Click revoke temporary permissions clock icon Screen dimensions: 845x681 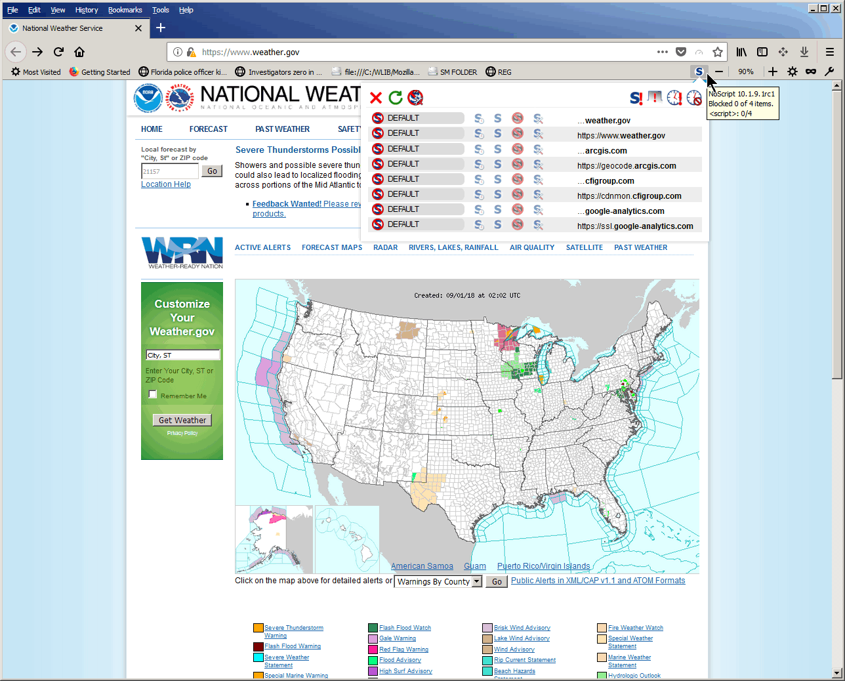coord(694,98)
